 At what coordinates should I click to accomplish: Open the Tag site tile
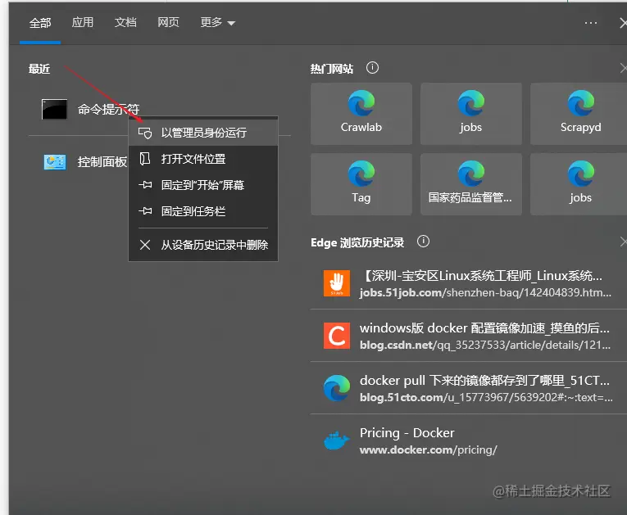[361, 184]
